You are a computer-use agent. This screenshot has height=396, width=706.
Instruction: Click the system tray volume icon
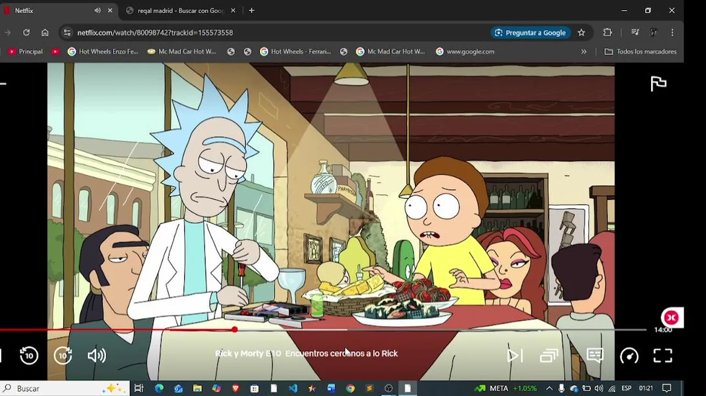(x=599, y=388)
